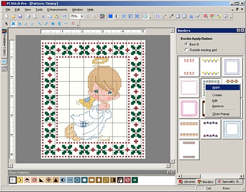Open the zoom percentage dropdown

click(x=82, y=16)
